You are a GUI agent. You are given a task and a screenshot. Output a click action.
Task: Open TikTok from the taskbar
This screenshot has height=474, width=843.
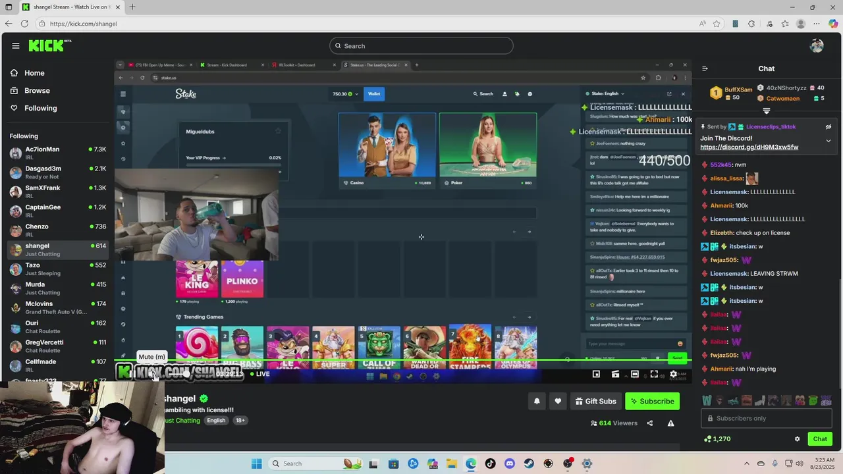490,463
